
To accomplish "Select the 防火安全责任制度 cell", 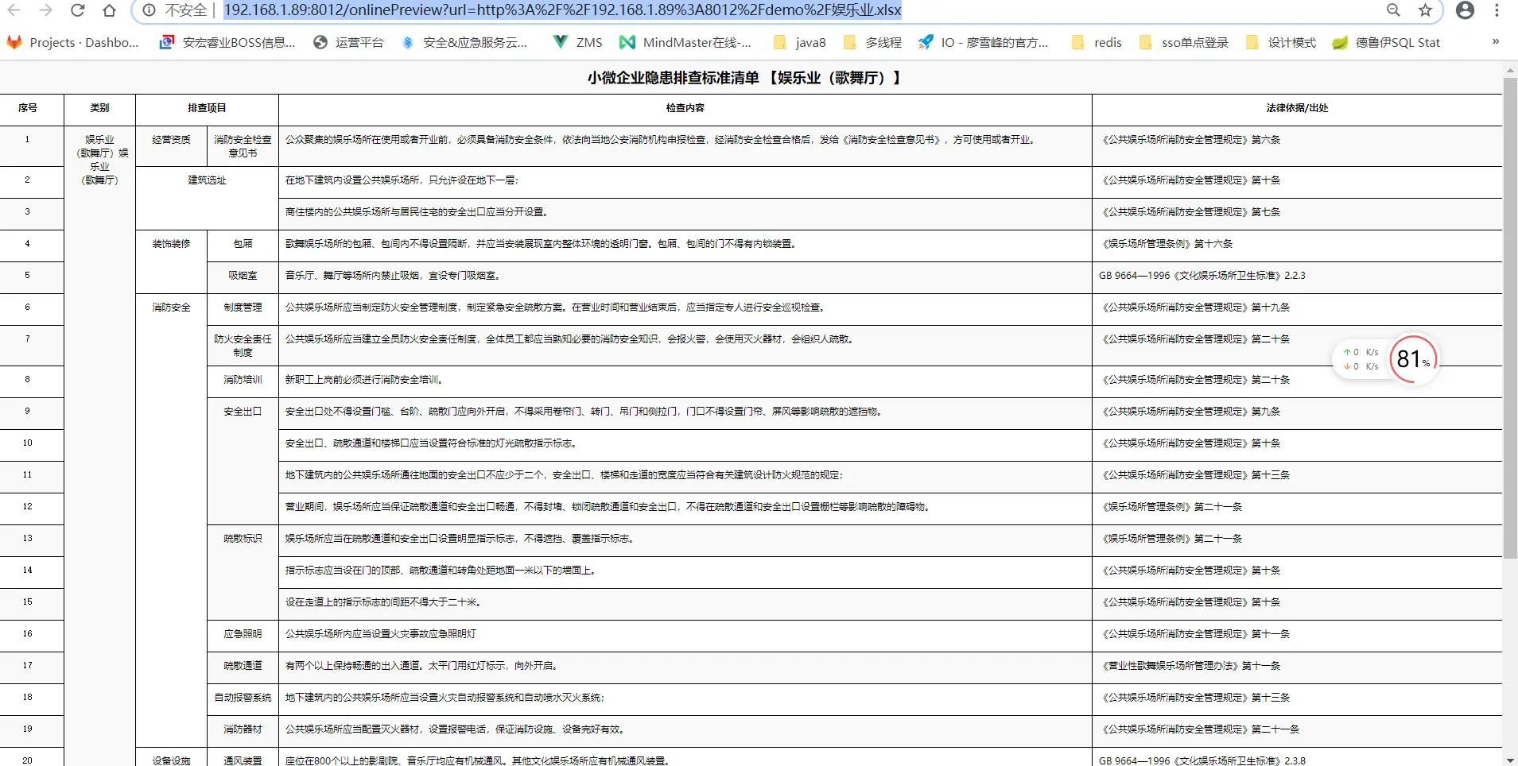I will click(x=243, y=346).
